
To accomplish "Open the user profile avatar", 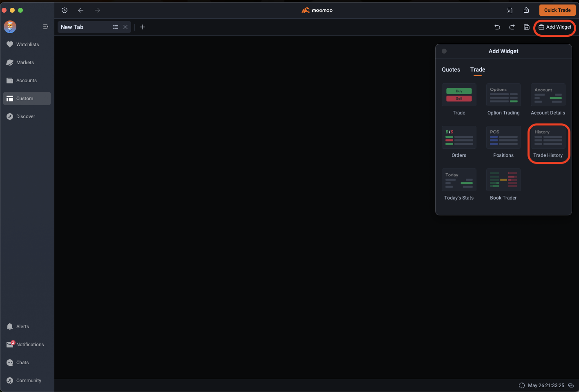I will 10,27.
